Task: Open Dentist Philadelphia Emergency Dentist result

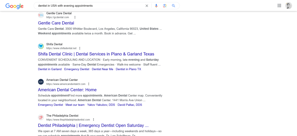Action: [x=93, y=125]
